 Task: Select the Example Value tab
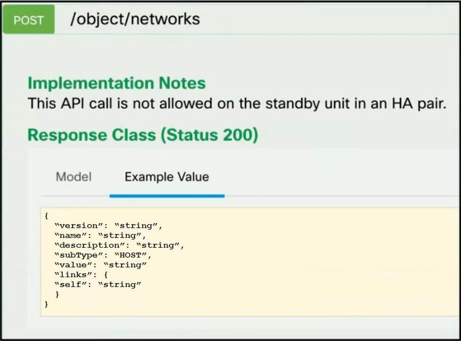point(167,177)
